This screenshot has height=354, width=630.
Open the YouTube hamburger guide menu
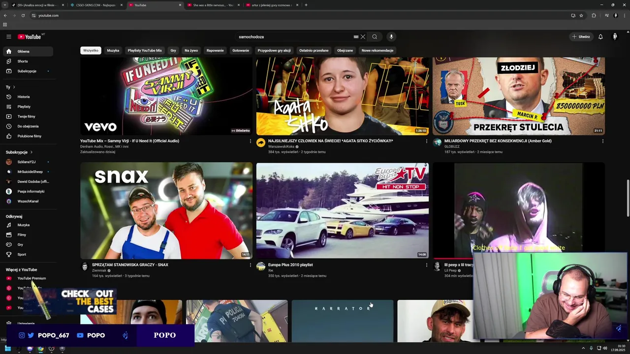(8, 37)
